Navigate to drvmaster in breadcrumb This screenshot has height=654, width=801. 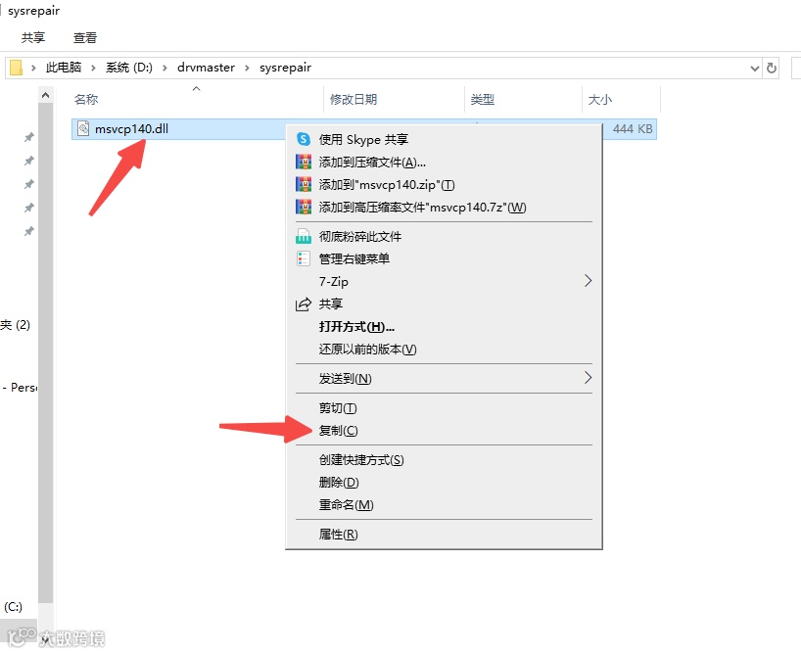206,68
